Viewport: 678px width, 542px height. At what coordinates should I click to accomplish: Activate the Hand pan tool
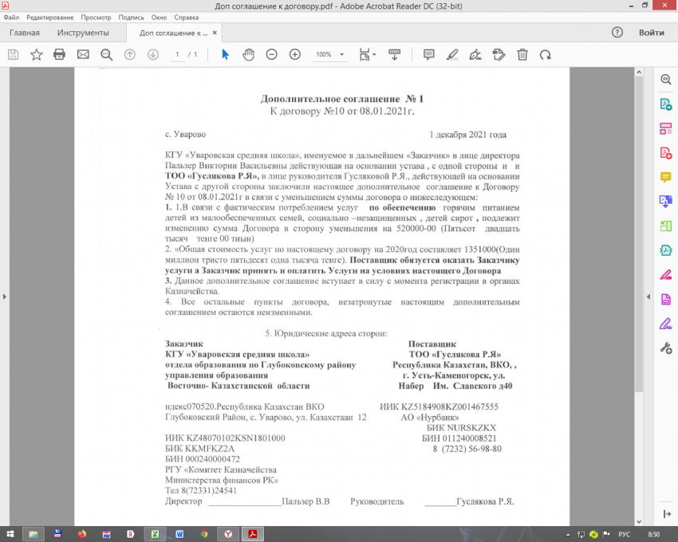[248, 54]
